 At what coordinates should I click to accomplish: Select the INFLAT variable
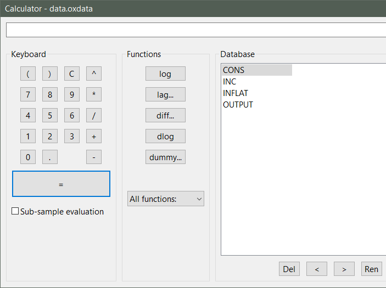tap(235, 93)
